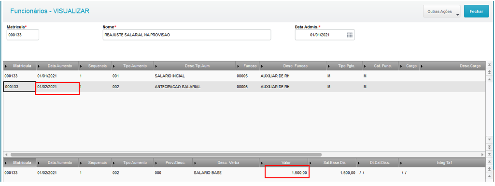Select the Valor column header
Image resolution: width=495 pixels, height=186 pixels.
point(283,163)
